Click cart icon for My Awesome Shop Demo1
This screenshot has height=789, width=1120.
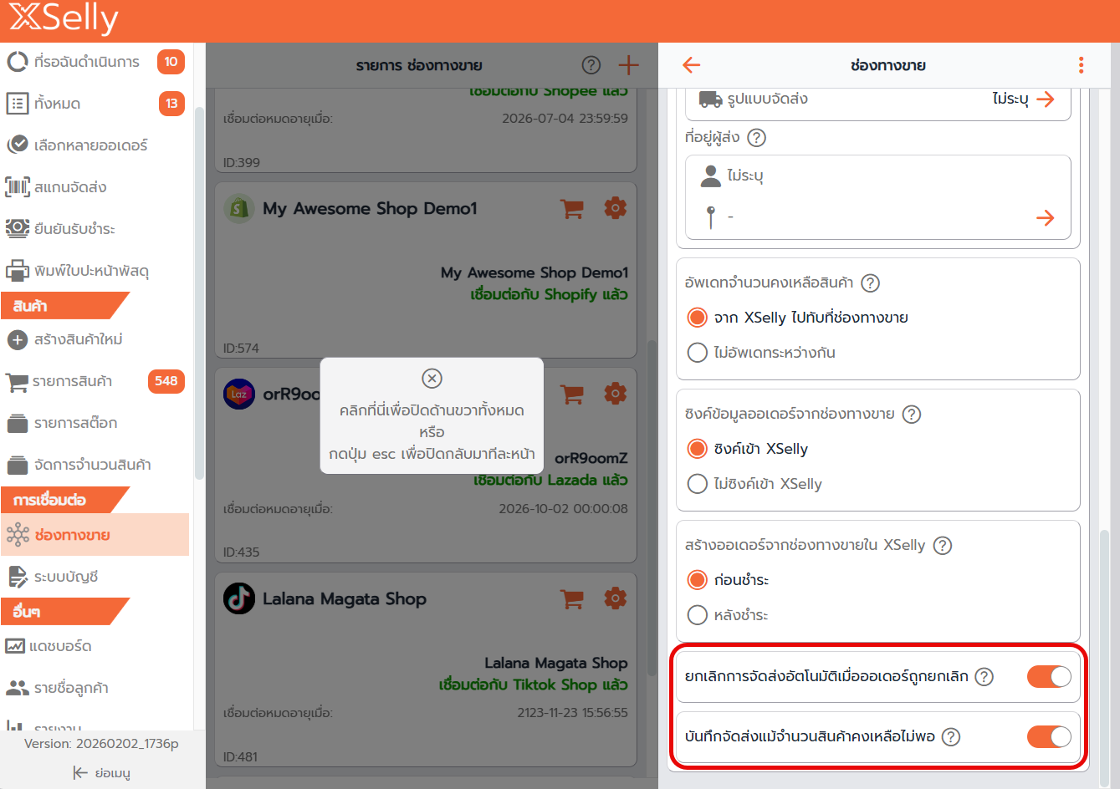[x=572, y=208]
